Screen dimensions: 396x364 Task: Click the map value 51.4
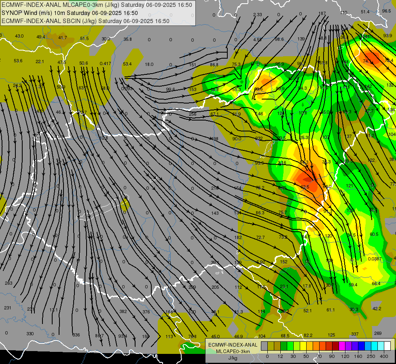(365, 12)
